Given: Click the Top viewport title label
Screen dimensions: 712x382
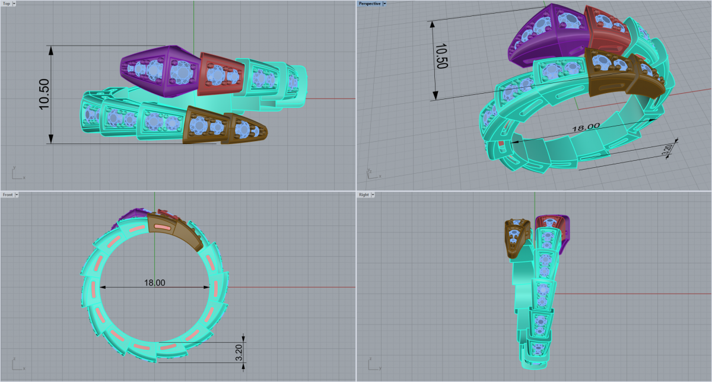Looking at the screenshot, I should click(x=7, y=4).
